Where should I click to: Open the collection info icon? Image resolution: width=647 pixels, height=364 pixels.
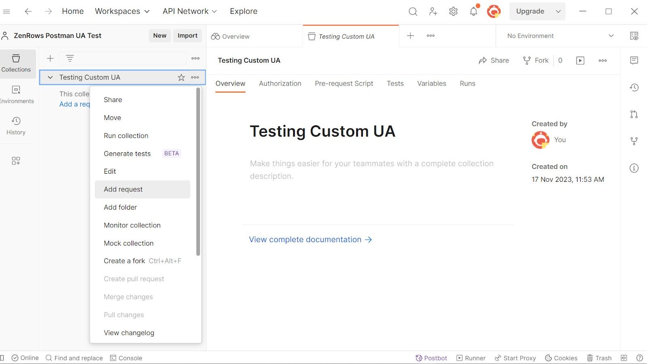[634, 168]
